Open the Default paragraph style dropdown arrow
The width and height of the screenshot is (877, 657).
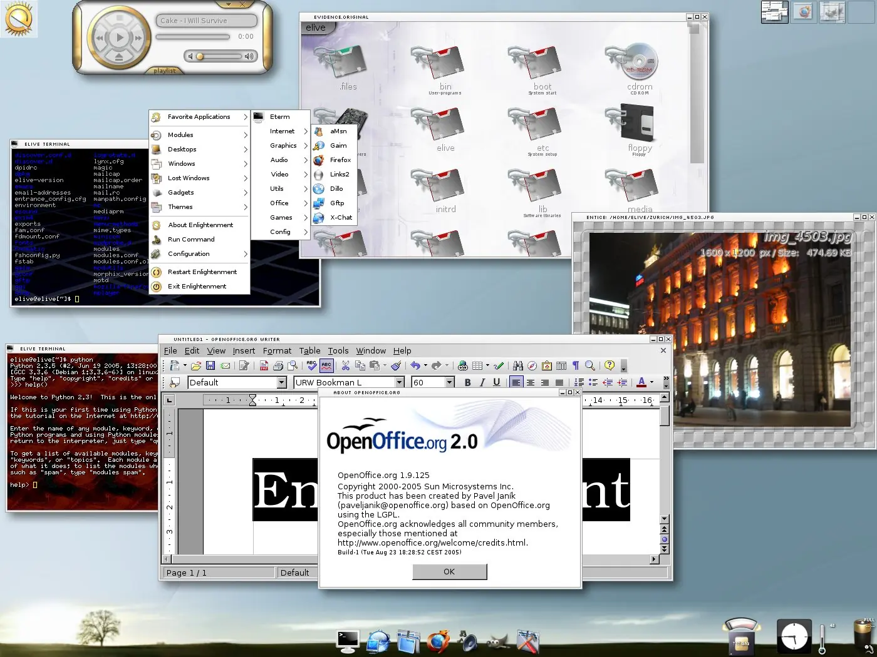click(x=282, y=382)
